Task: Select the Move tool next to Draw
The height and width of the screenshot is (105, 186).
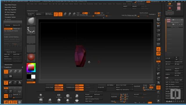Action: pyautogui.click(x=65, y=14)
